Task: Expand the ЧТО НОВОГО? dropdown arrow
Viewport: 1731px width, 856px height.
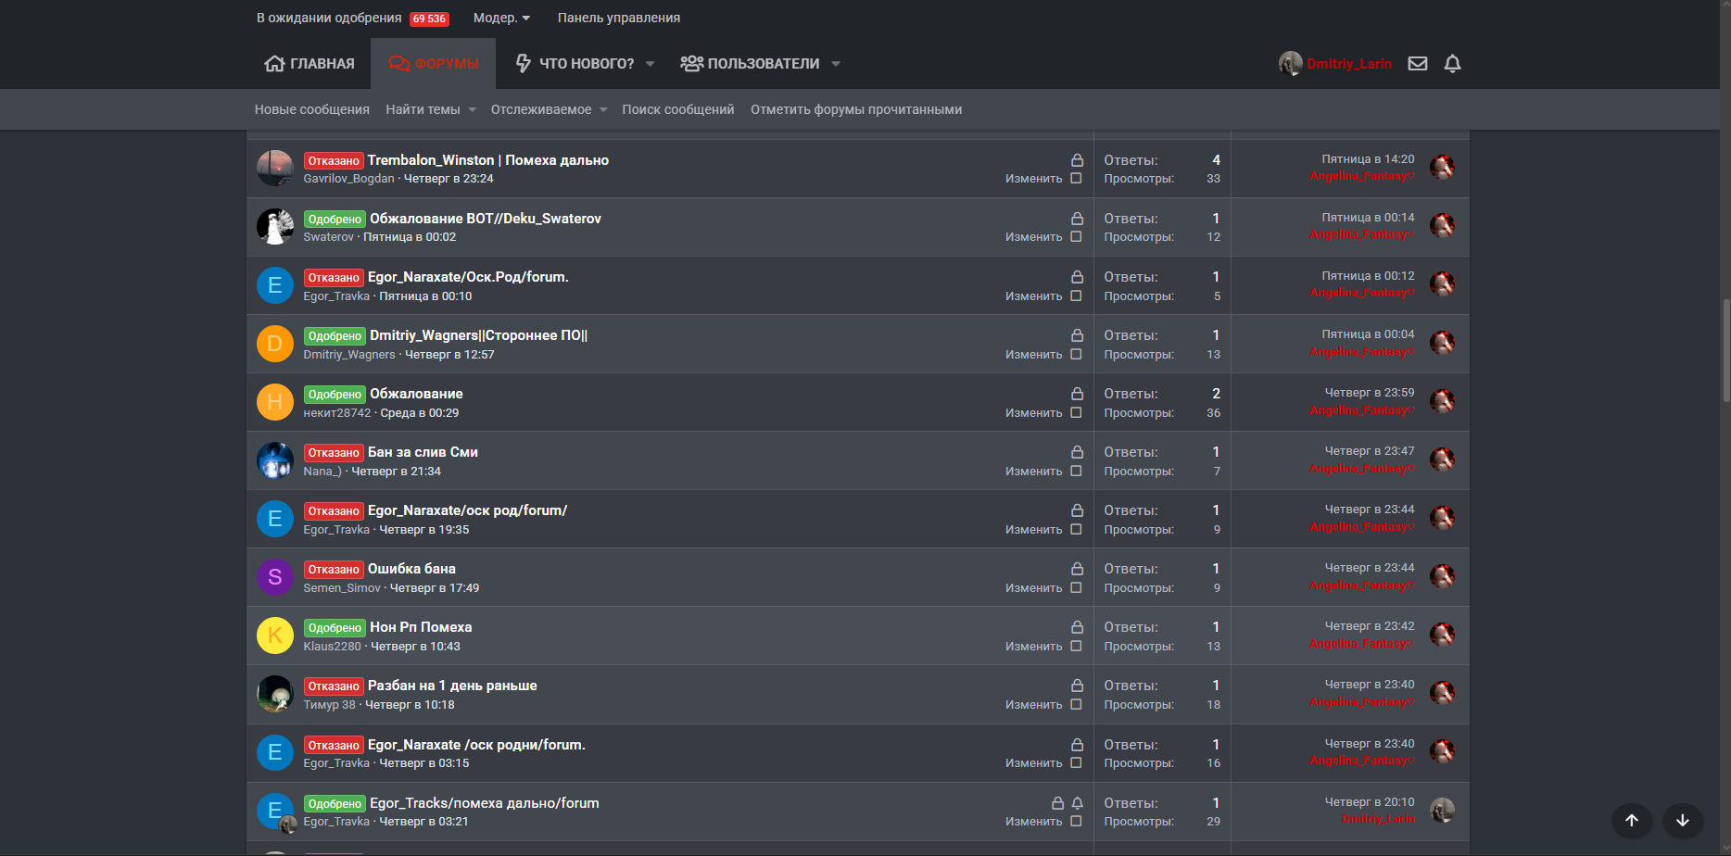Action: click(650, 64)
